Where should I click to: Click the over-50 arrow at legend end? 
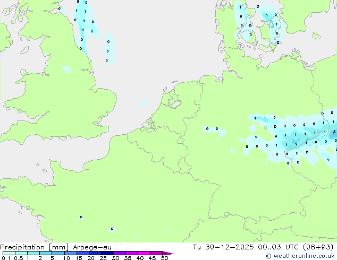168,253
